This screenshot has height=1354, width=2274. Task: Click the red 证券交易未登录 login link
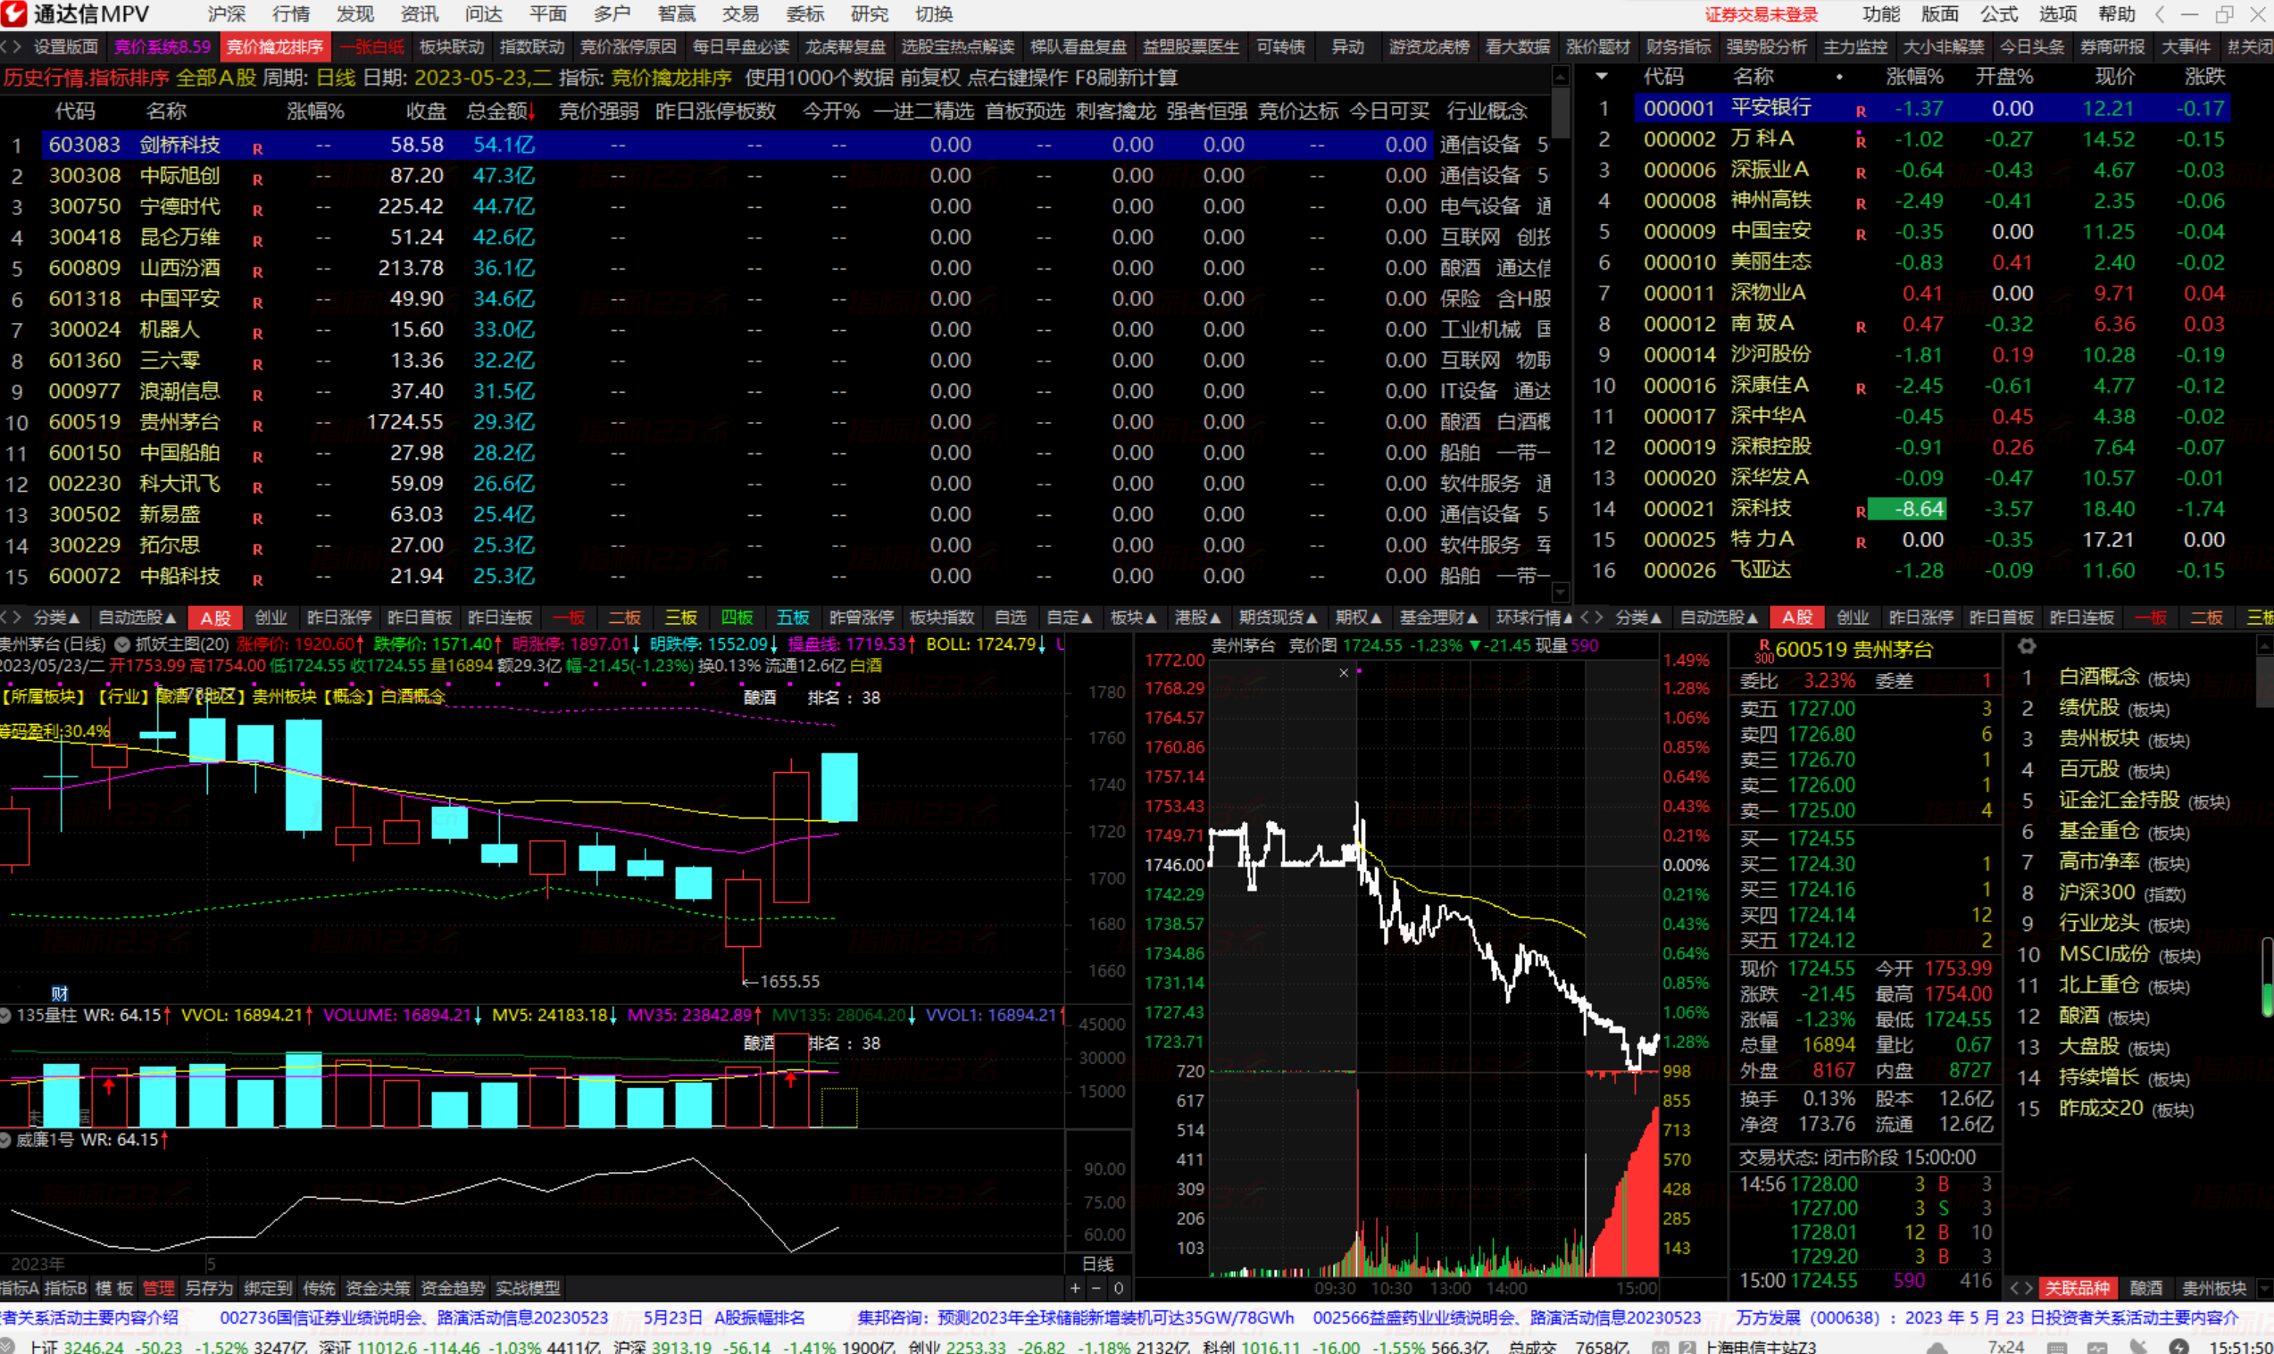click(1761, 13)
